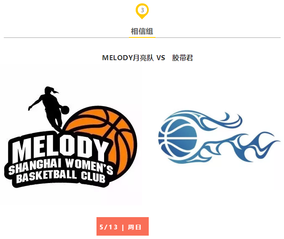Select the 相信组 tab heading
Image resolution: width=284 pixels, height=239 pixels.
(x=142, y=31)
